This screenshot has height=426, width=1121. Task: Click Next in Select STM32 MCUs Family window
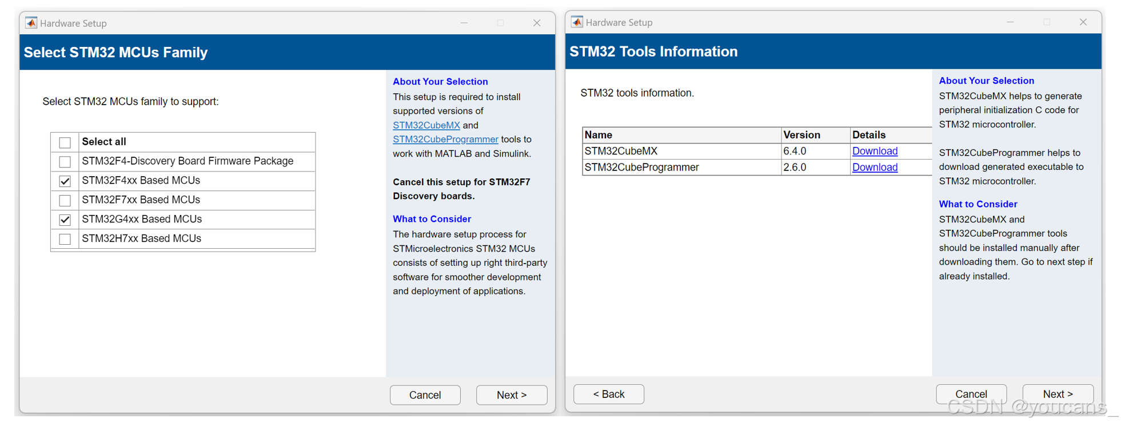click(x=512, y=395)
